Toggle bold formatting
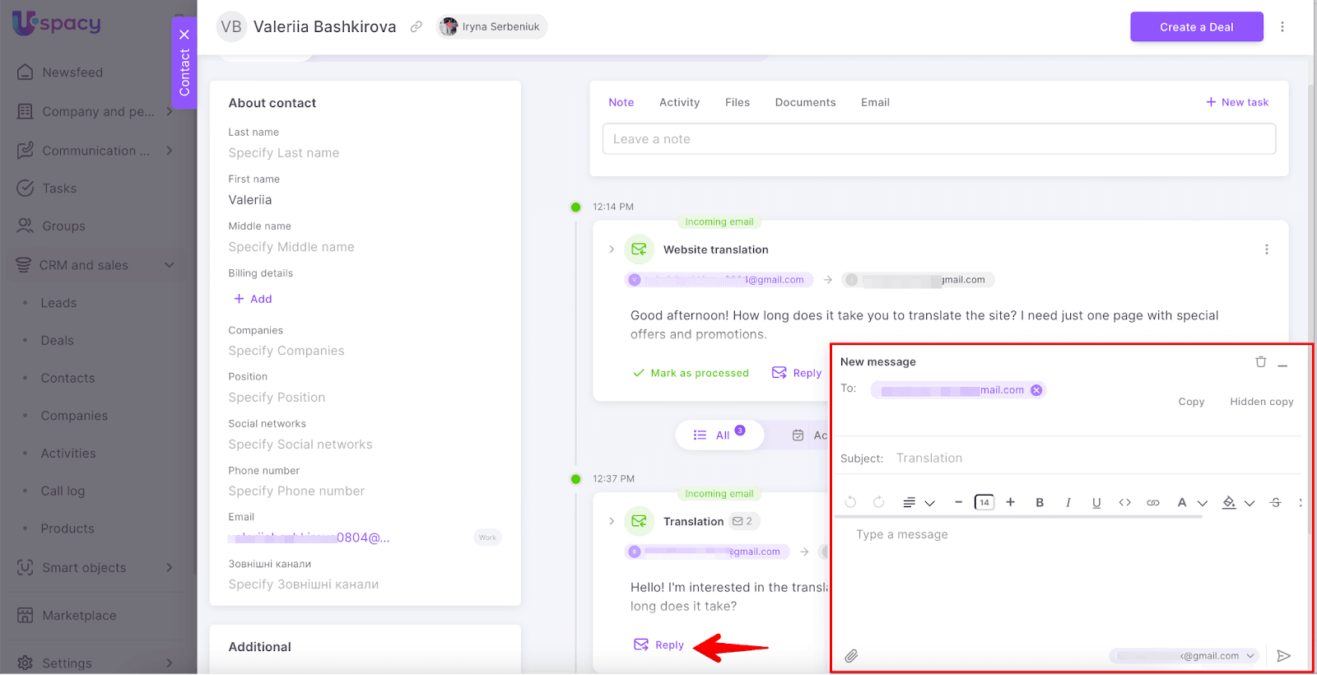 [x=1040, y=503]
